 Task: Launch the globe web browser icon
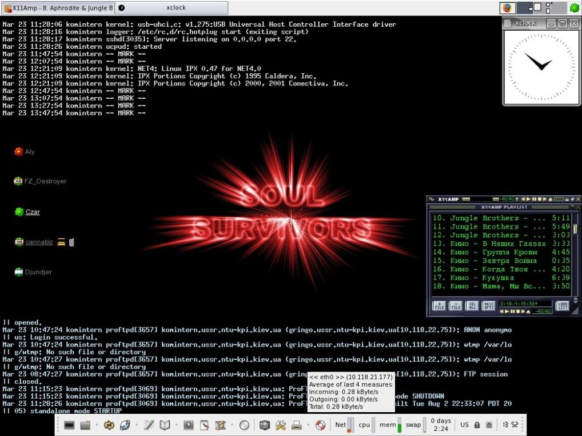click(125, 425)
